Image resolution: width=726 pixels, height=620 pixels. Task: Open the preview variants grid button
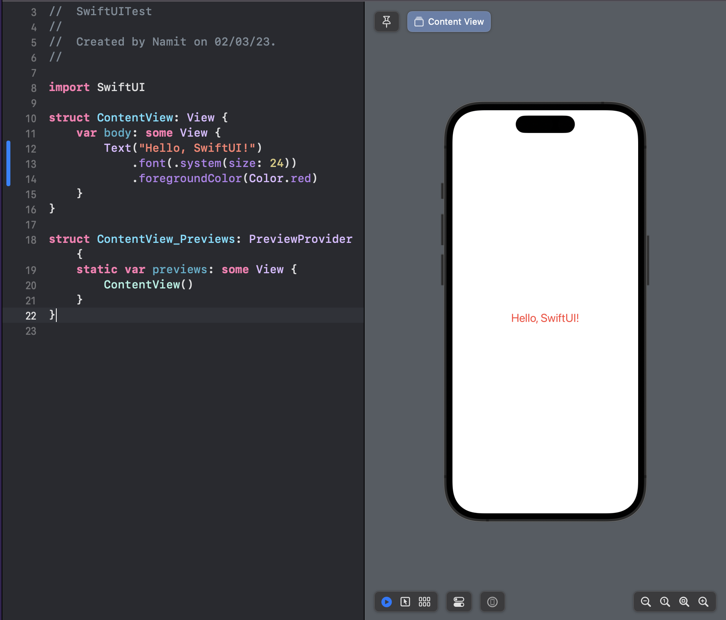[424, 602]
